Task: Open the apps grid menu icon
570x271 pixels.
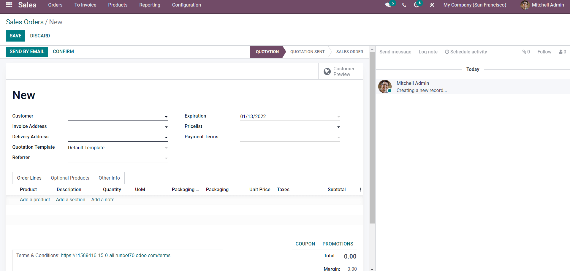Action: pos(9,5)
